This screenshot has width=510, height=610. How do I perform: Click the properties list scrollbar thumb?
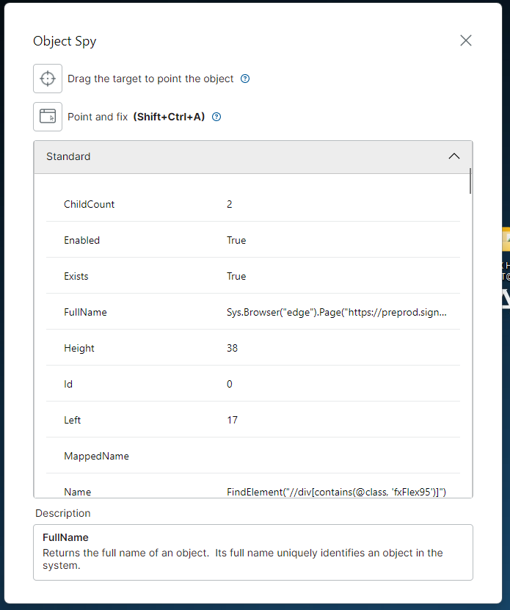(470, 181)
